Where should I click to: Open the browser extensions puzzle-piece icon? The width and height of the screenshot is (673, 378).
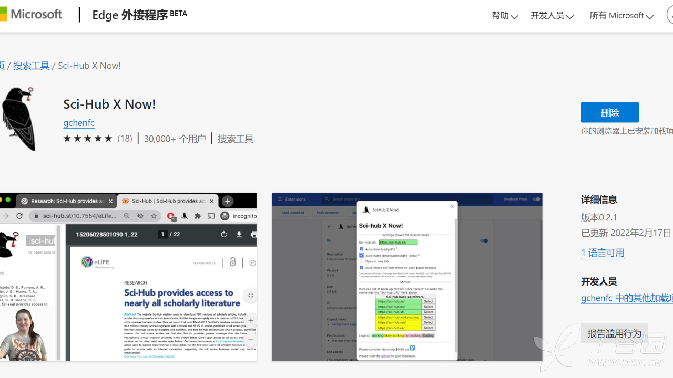point(198,216)
